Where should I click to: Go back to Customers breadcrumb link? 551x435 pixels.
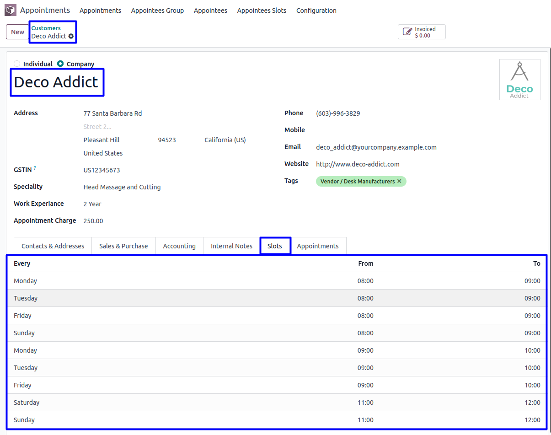[x=46, y=28]
